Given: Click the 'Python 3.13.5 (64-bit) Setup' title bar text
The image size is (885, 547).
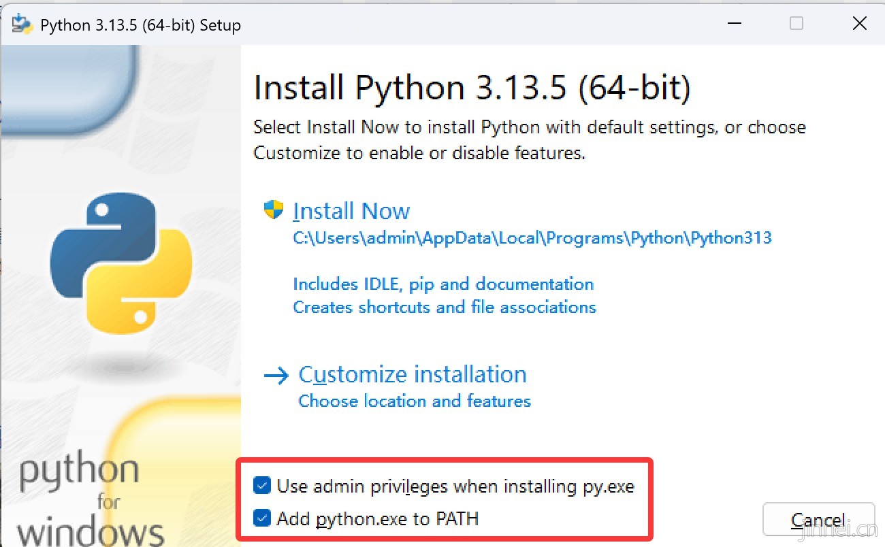Looking at the screenshot, I should (x=141, y=26).
